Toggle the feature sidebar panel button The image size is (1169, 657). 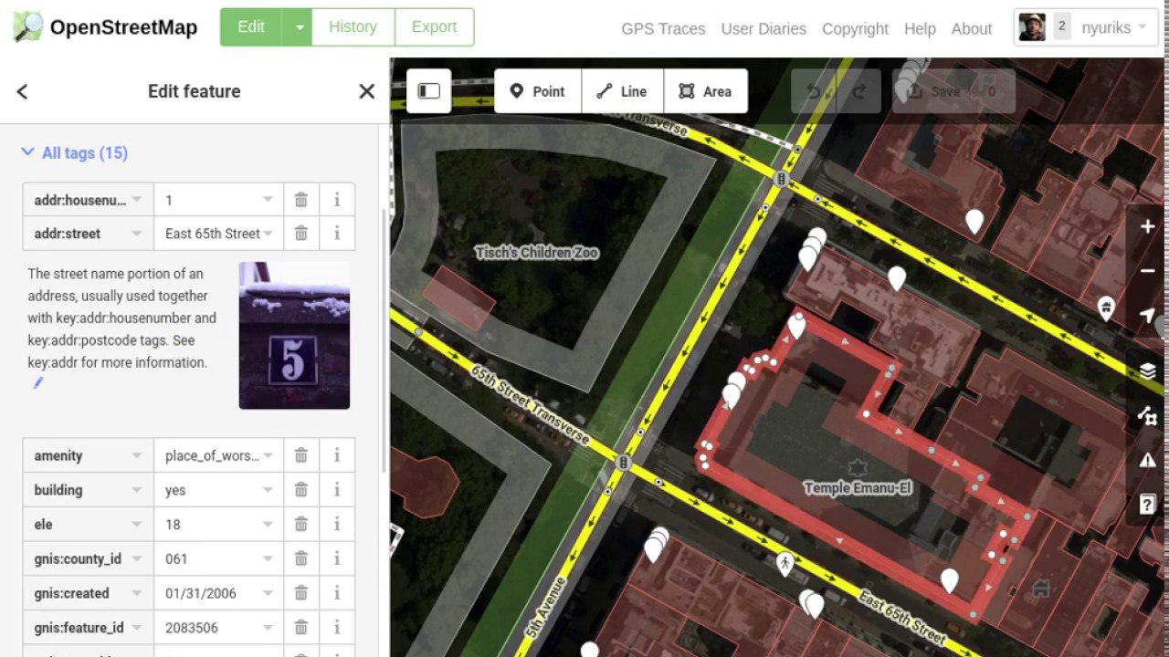429,91
